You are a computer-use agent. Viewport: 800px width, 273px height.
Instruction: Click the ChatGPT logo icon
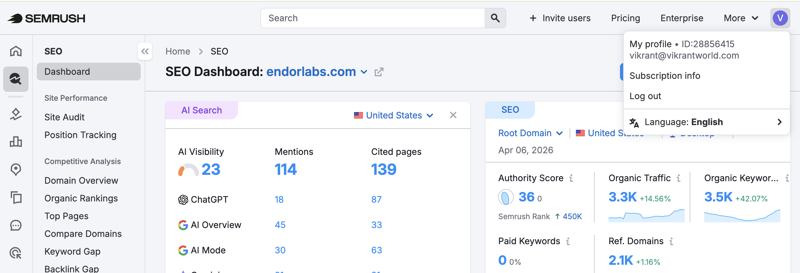coord(183,200)
